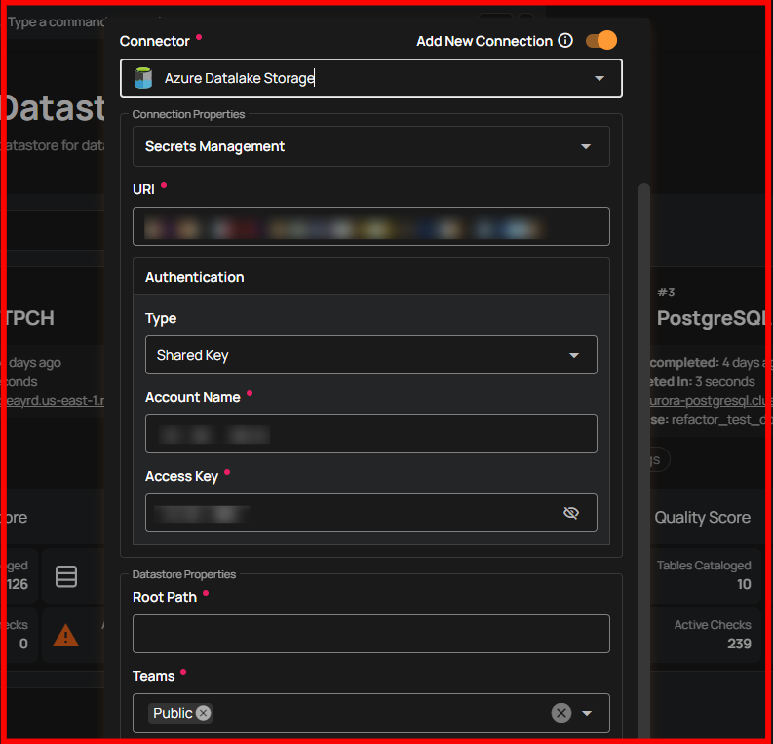Image resolution: width=773 pixels, height=744 pixels.
Task: Click the Azure Datalake Storage connector icon
Action: 143,78
